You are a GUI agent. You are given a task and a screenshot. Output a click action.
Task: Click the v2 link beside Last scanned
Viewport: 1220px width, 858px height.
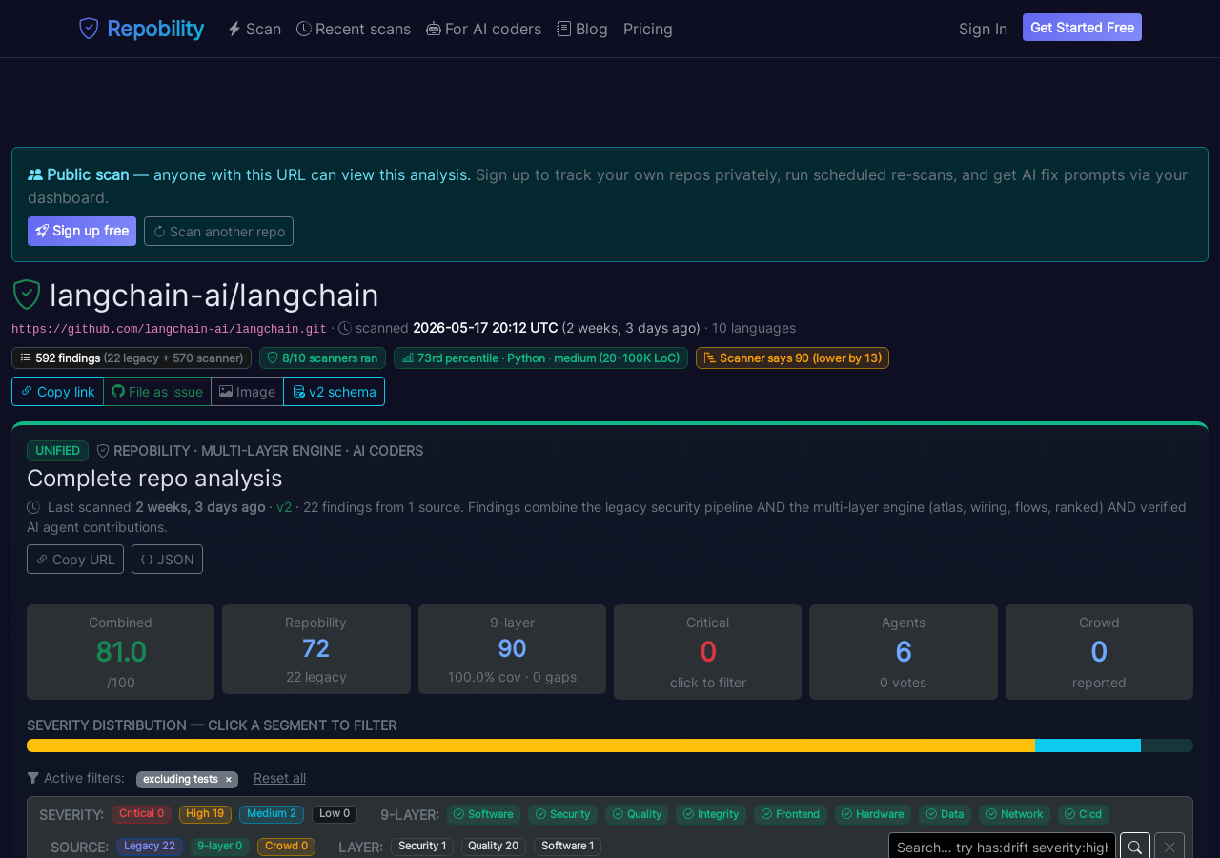pos(284,507)
